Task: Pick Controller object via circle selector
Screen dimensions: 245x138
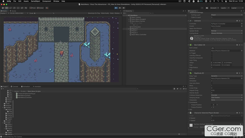Action: pyautogui.click(x=242, y=24)
